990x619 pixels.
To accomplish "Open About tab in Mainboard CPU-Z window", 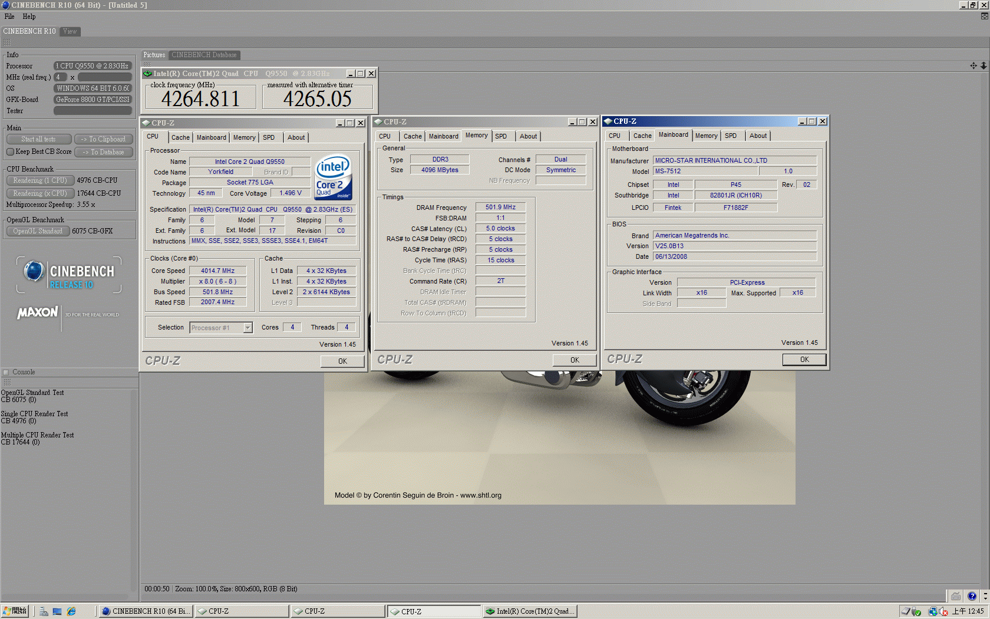I will tap(758, 136).
